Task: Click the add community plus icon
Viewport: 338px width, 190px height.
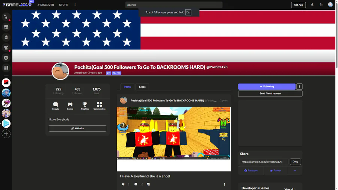Action: coord(6,134)
